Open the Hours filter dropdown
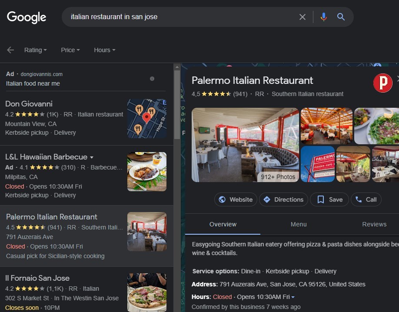 tap(105, 50)
